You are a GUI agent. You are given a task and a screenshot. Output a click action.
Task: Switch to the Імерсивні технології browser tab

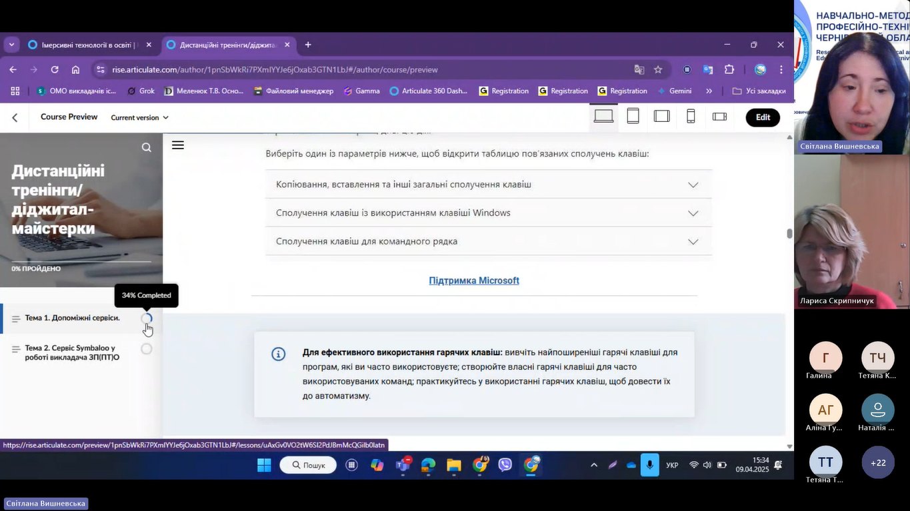tap(87, 45)
